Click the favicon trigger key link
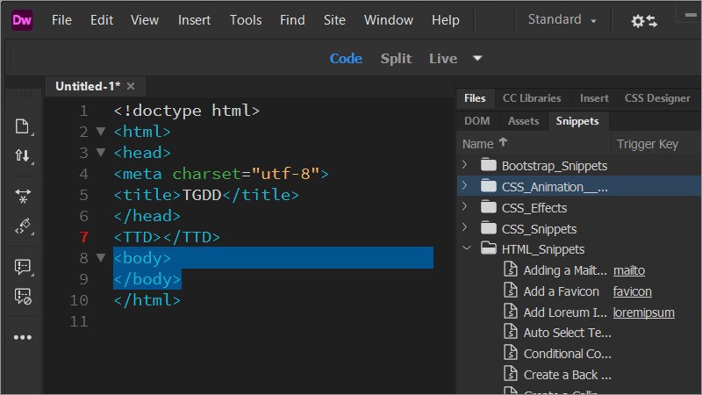The image size is (702, 395). point(632,291)
